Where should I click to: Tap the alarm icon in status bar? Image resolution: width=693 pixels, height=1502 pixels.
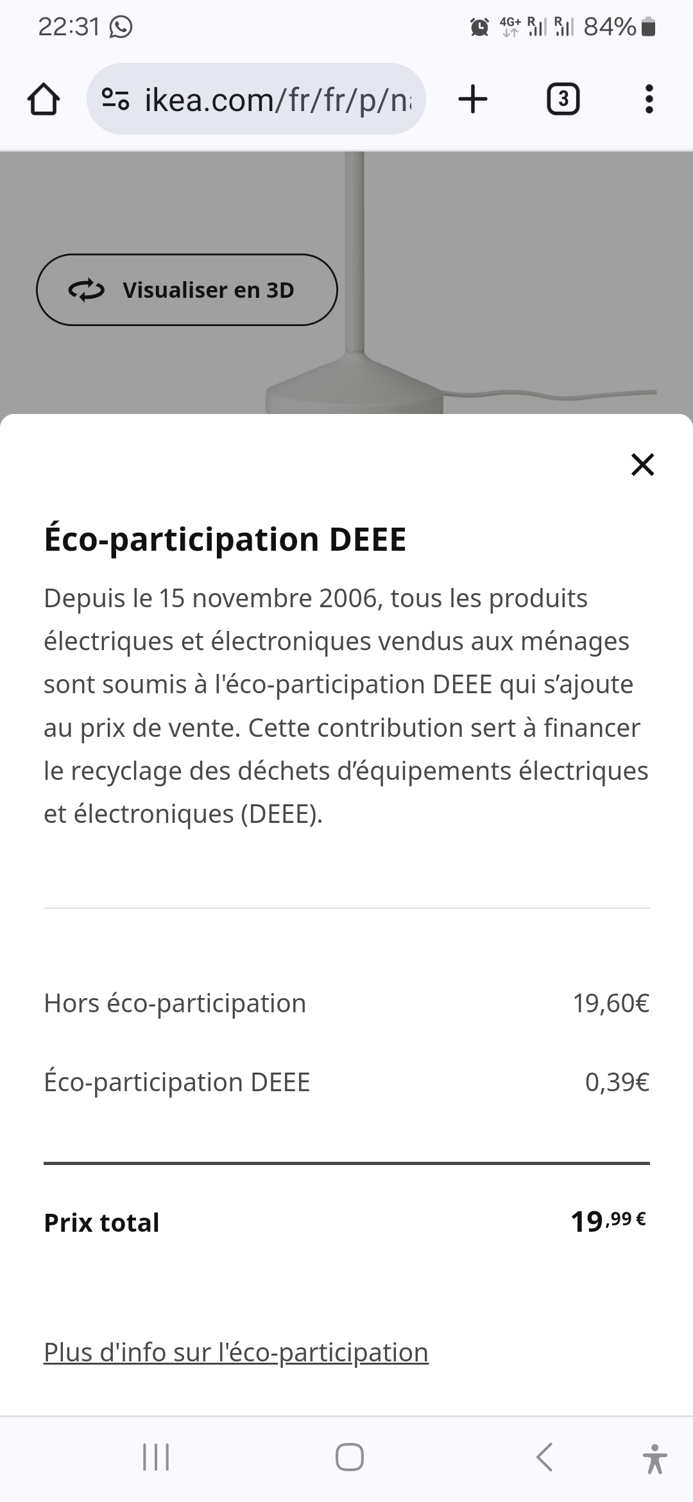[479, 27]
